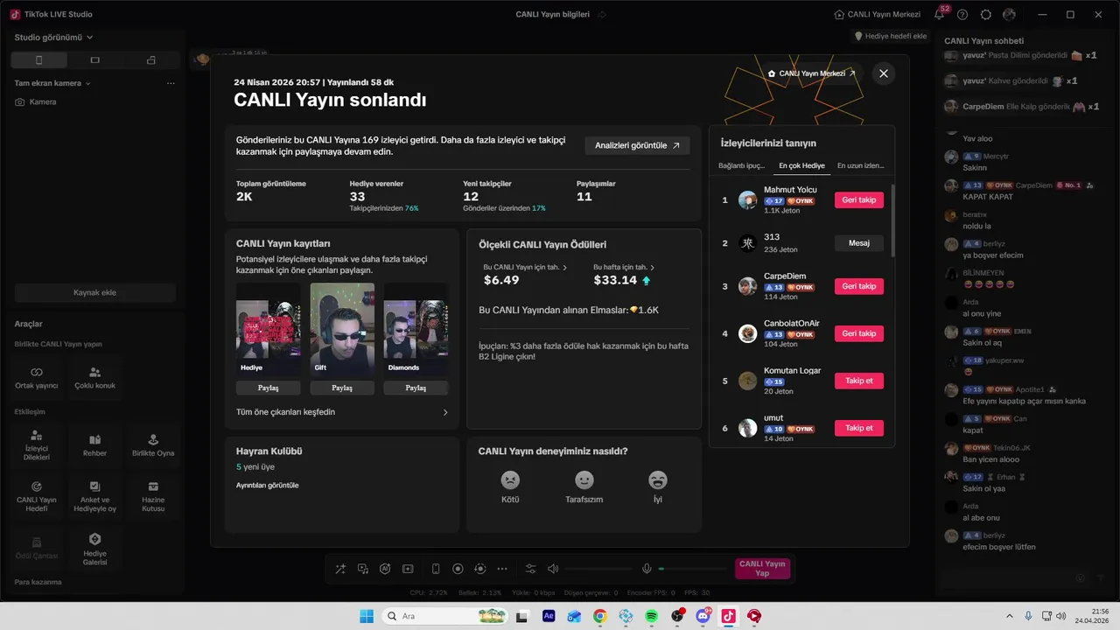
Task: Open Çoklu konuk tool
Action: click(x=94, y=377)
